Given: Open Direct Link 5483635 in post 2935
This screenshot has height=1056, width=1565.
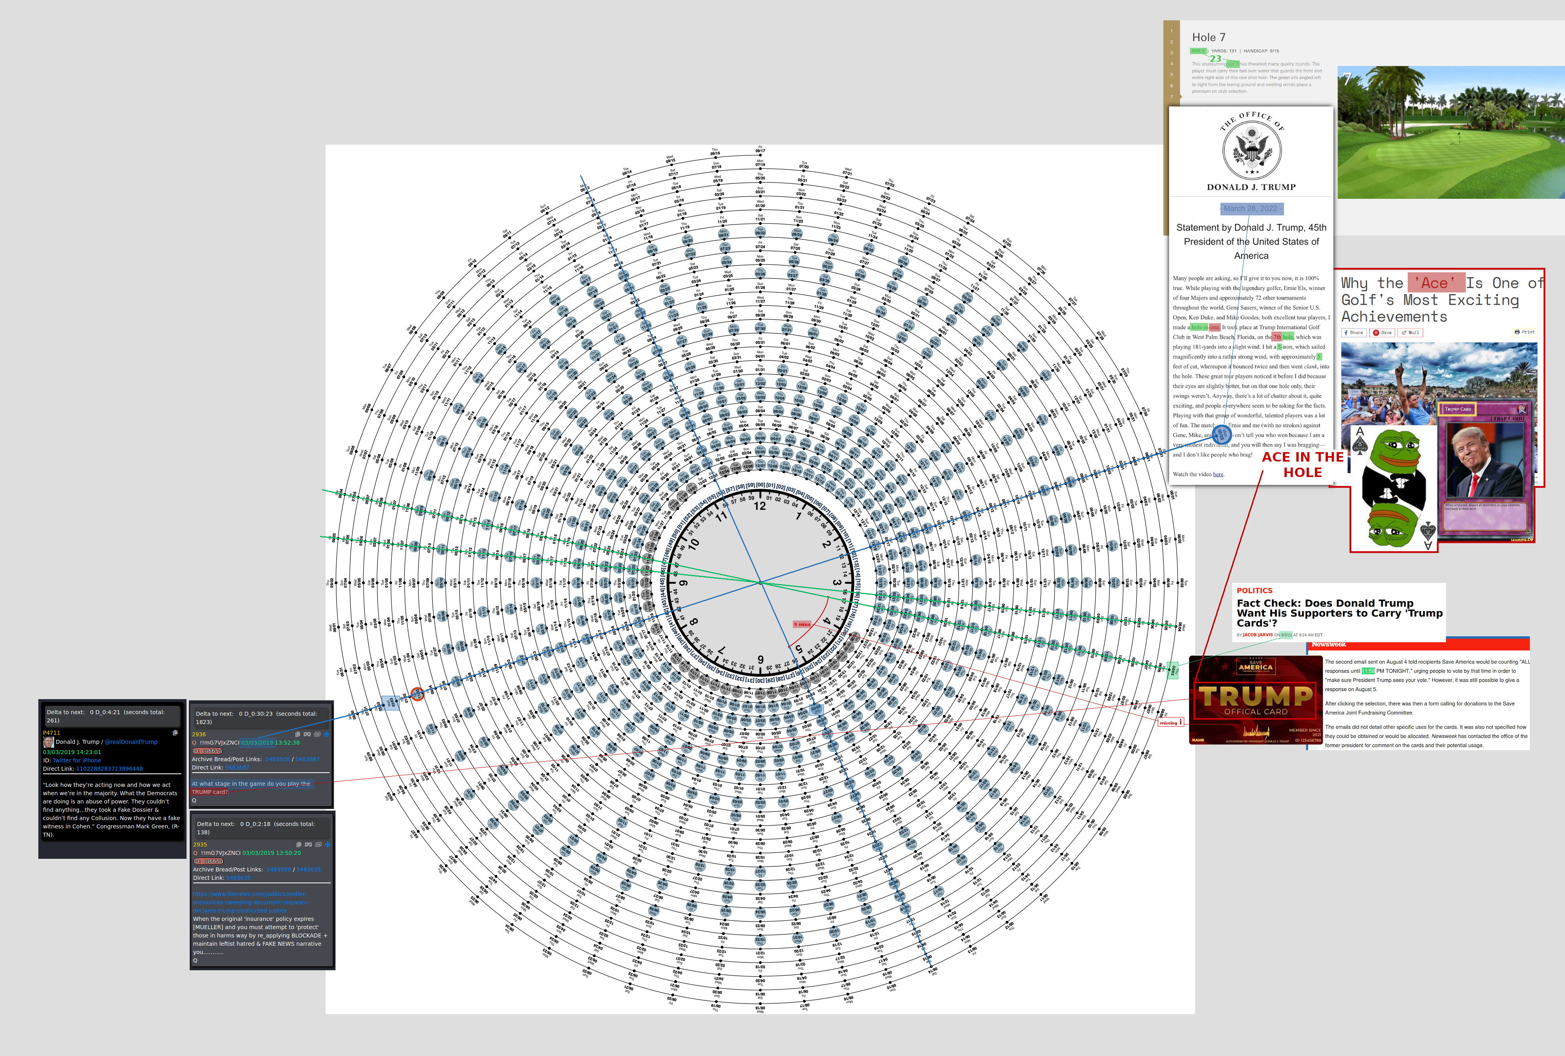Looking at the screenshot, I should click(238, 877).
